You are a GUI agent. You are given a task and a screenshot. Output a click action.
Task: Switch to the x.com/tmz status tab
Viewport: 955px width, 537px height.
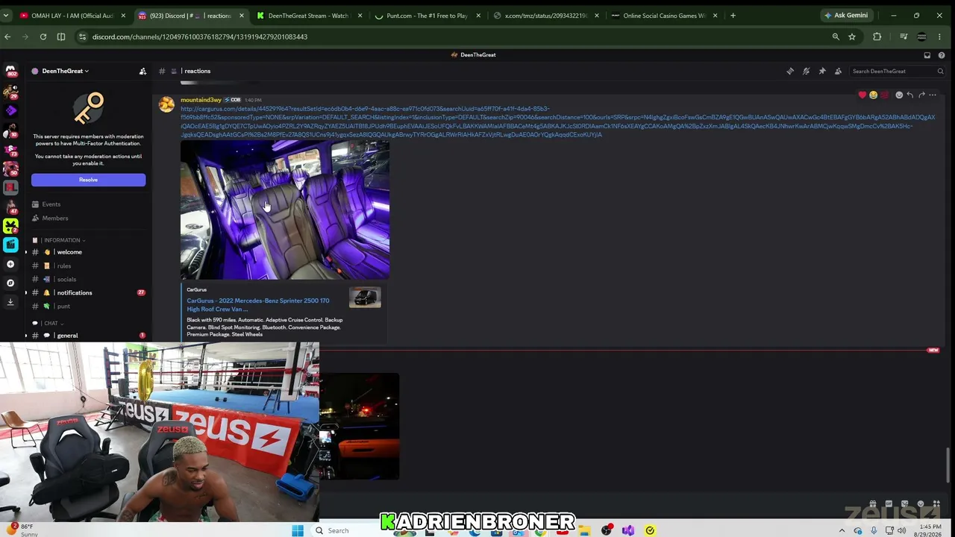pos(547,16)
